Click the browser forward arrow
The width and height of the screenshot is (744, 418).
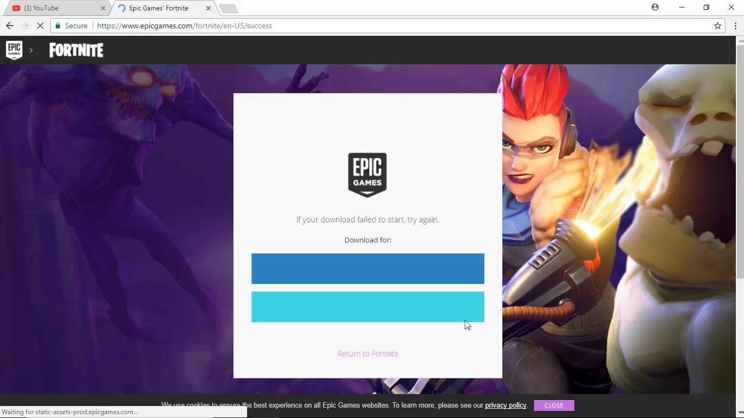[24, 26]
